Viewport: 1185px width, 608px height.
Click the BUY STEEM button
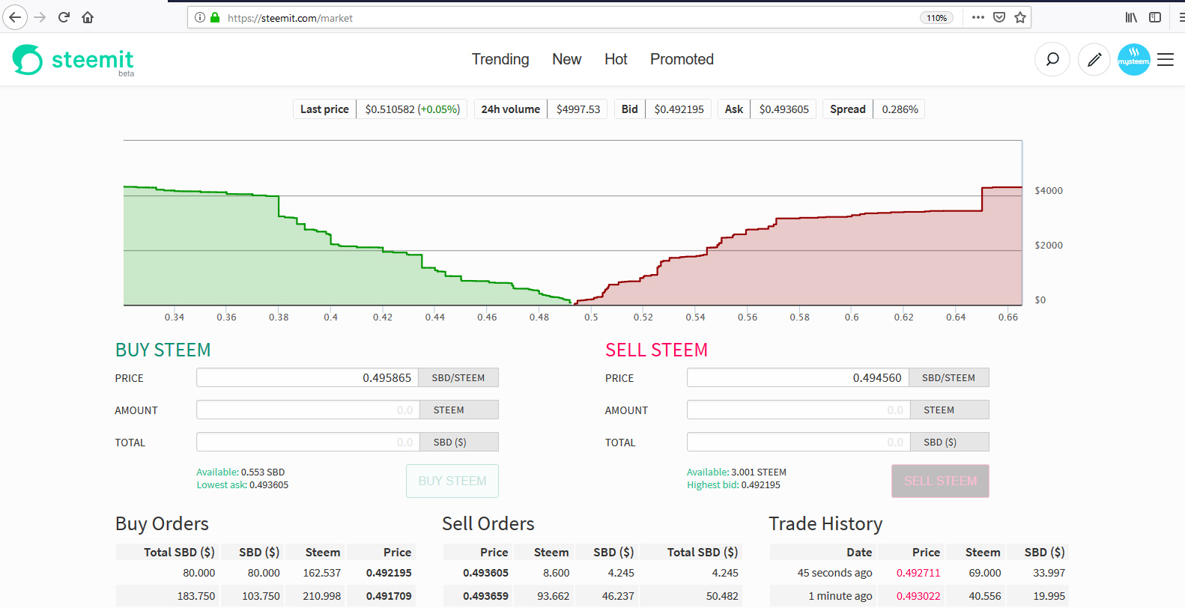point(452,481)
